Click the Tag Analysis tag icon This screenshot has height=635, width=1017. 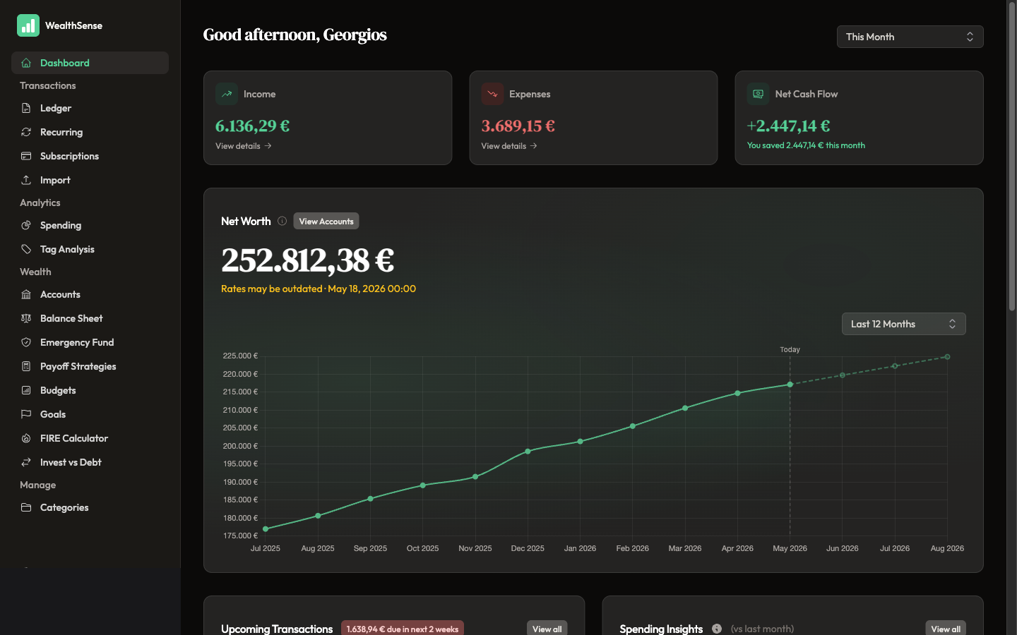[26, 249]
